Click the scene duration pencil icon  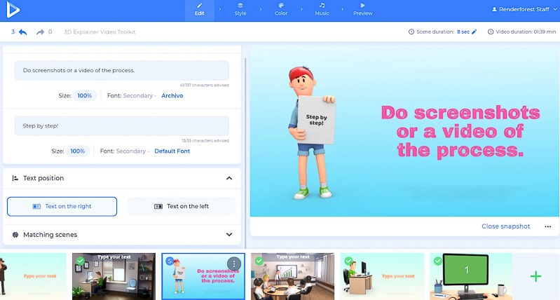(474, 32)
